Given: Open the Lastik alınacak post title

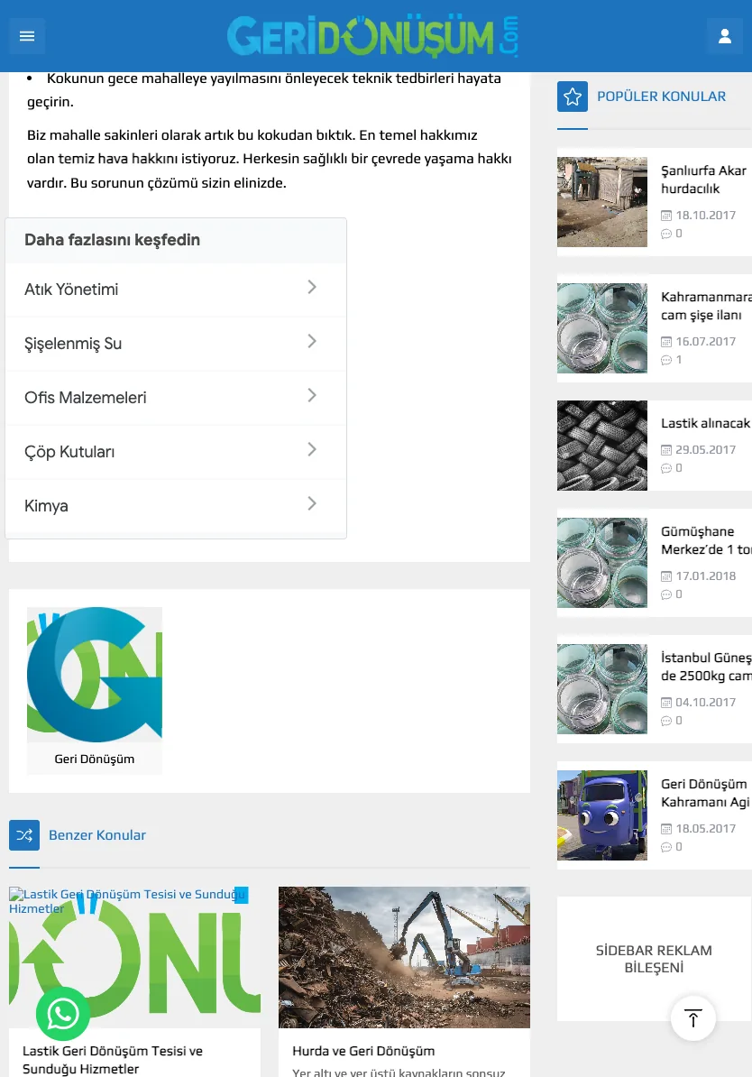Looking at the screenshot, I should click(705, 424).
